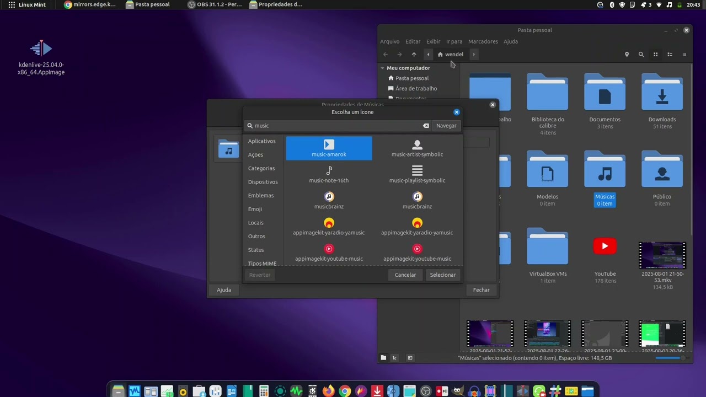The width and height of the screenshot is (706, 397).
Task: Click the path bar right scroll arrow
Action: point(474,55)
